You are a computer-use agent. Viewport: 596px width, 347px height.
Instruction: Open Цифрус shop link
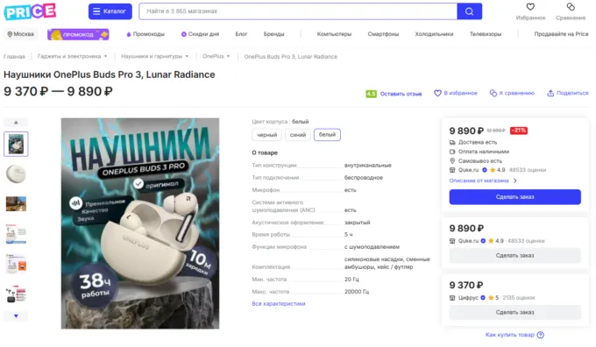[x=468, y=298]
